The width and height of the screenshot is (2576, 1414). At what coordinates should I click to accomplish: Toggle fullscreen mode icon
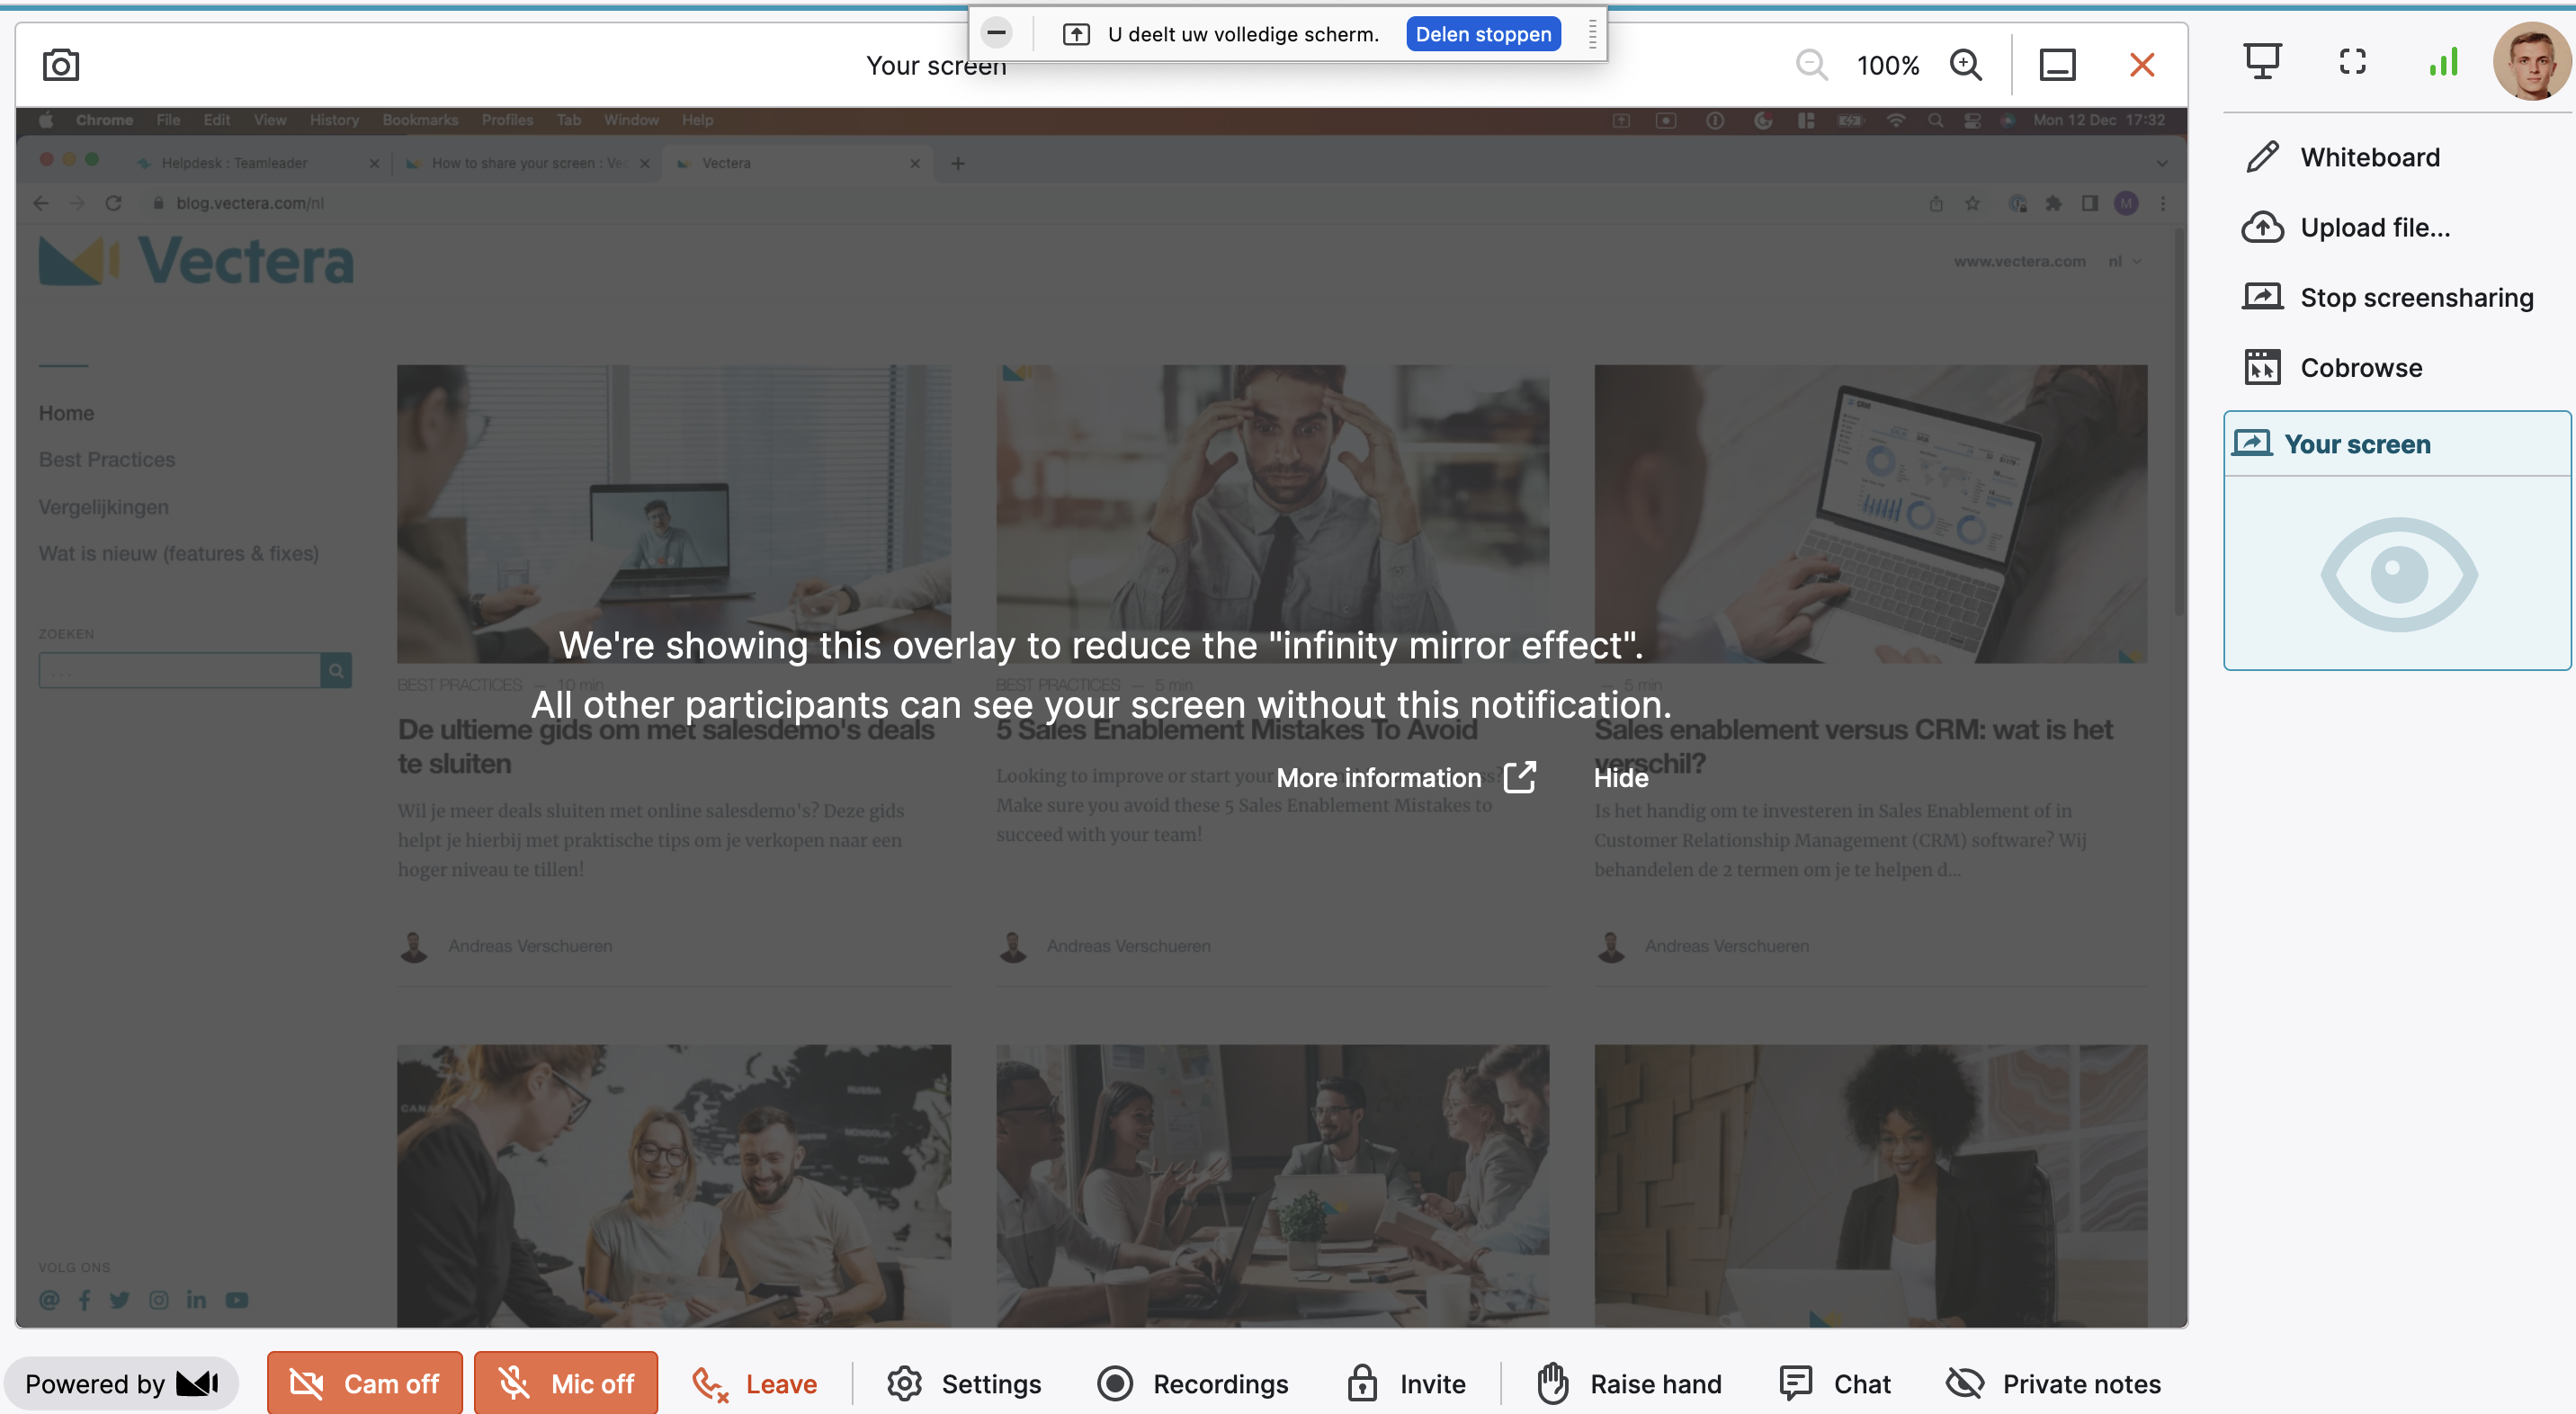click(2353, 62)
